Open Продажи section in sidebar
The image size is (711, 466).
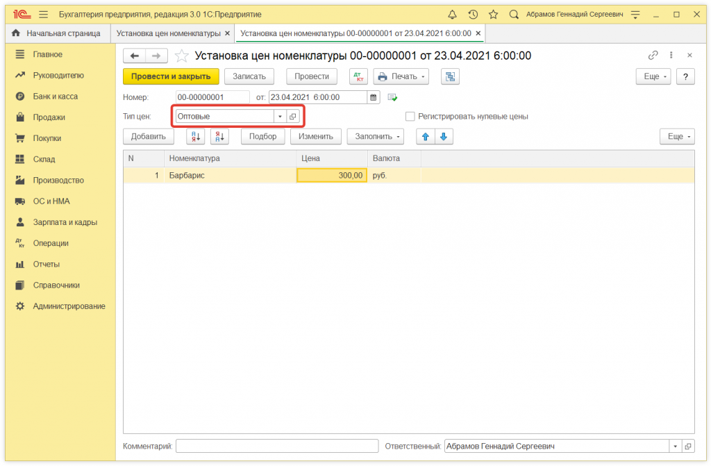click(49, 117)
